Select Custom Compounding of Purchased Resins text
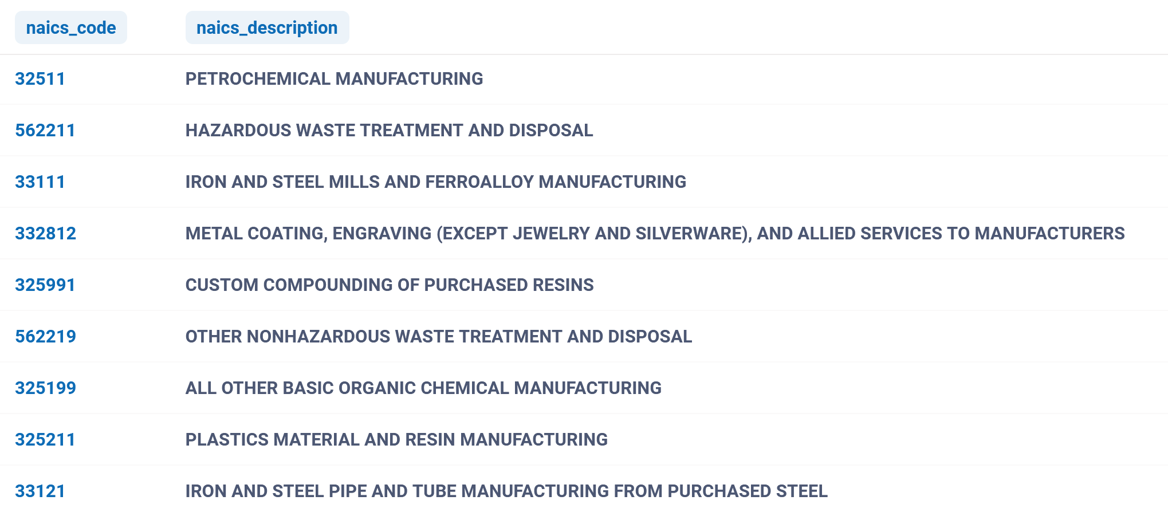1168x512 pixels. point(390,285)
